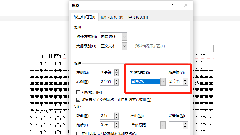This screenshot has height=135, width=240.
Task: Click the help question mark button
Action: click(x=172, y=5)
